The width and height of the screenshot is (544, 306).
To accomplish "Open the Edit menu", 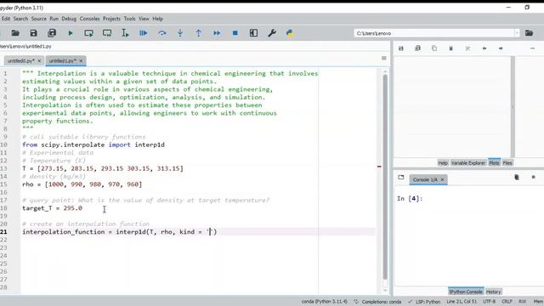I will (x=6, y=19).
